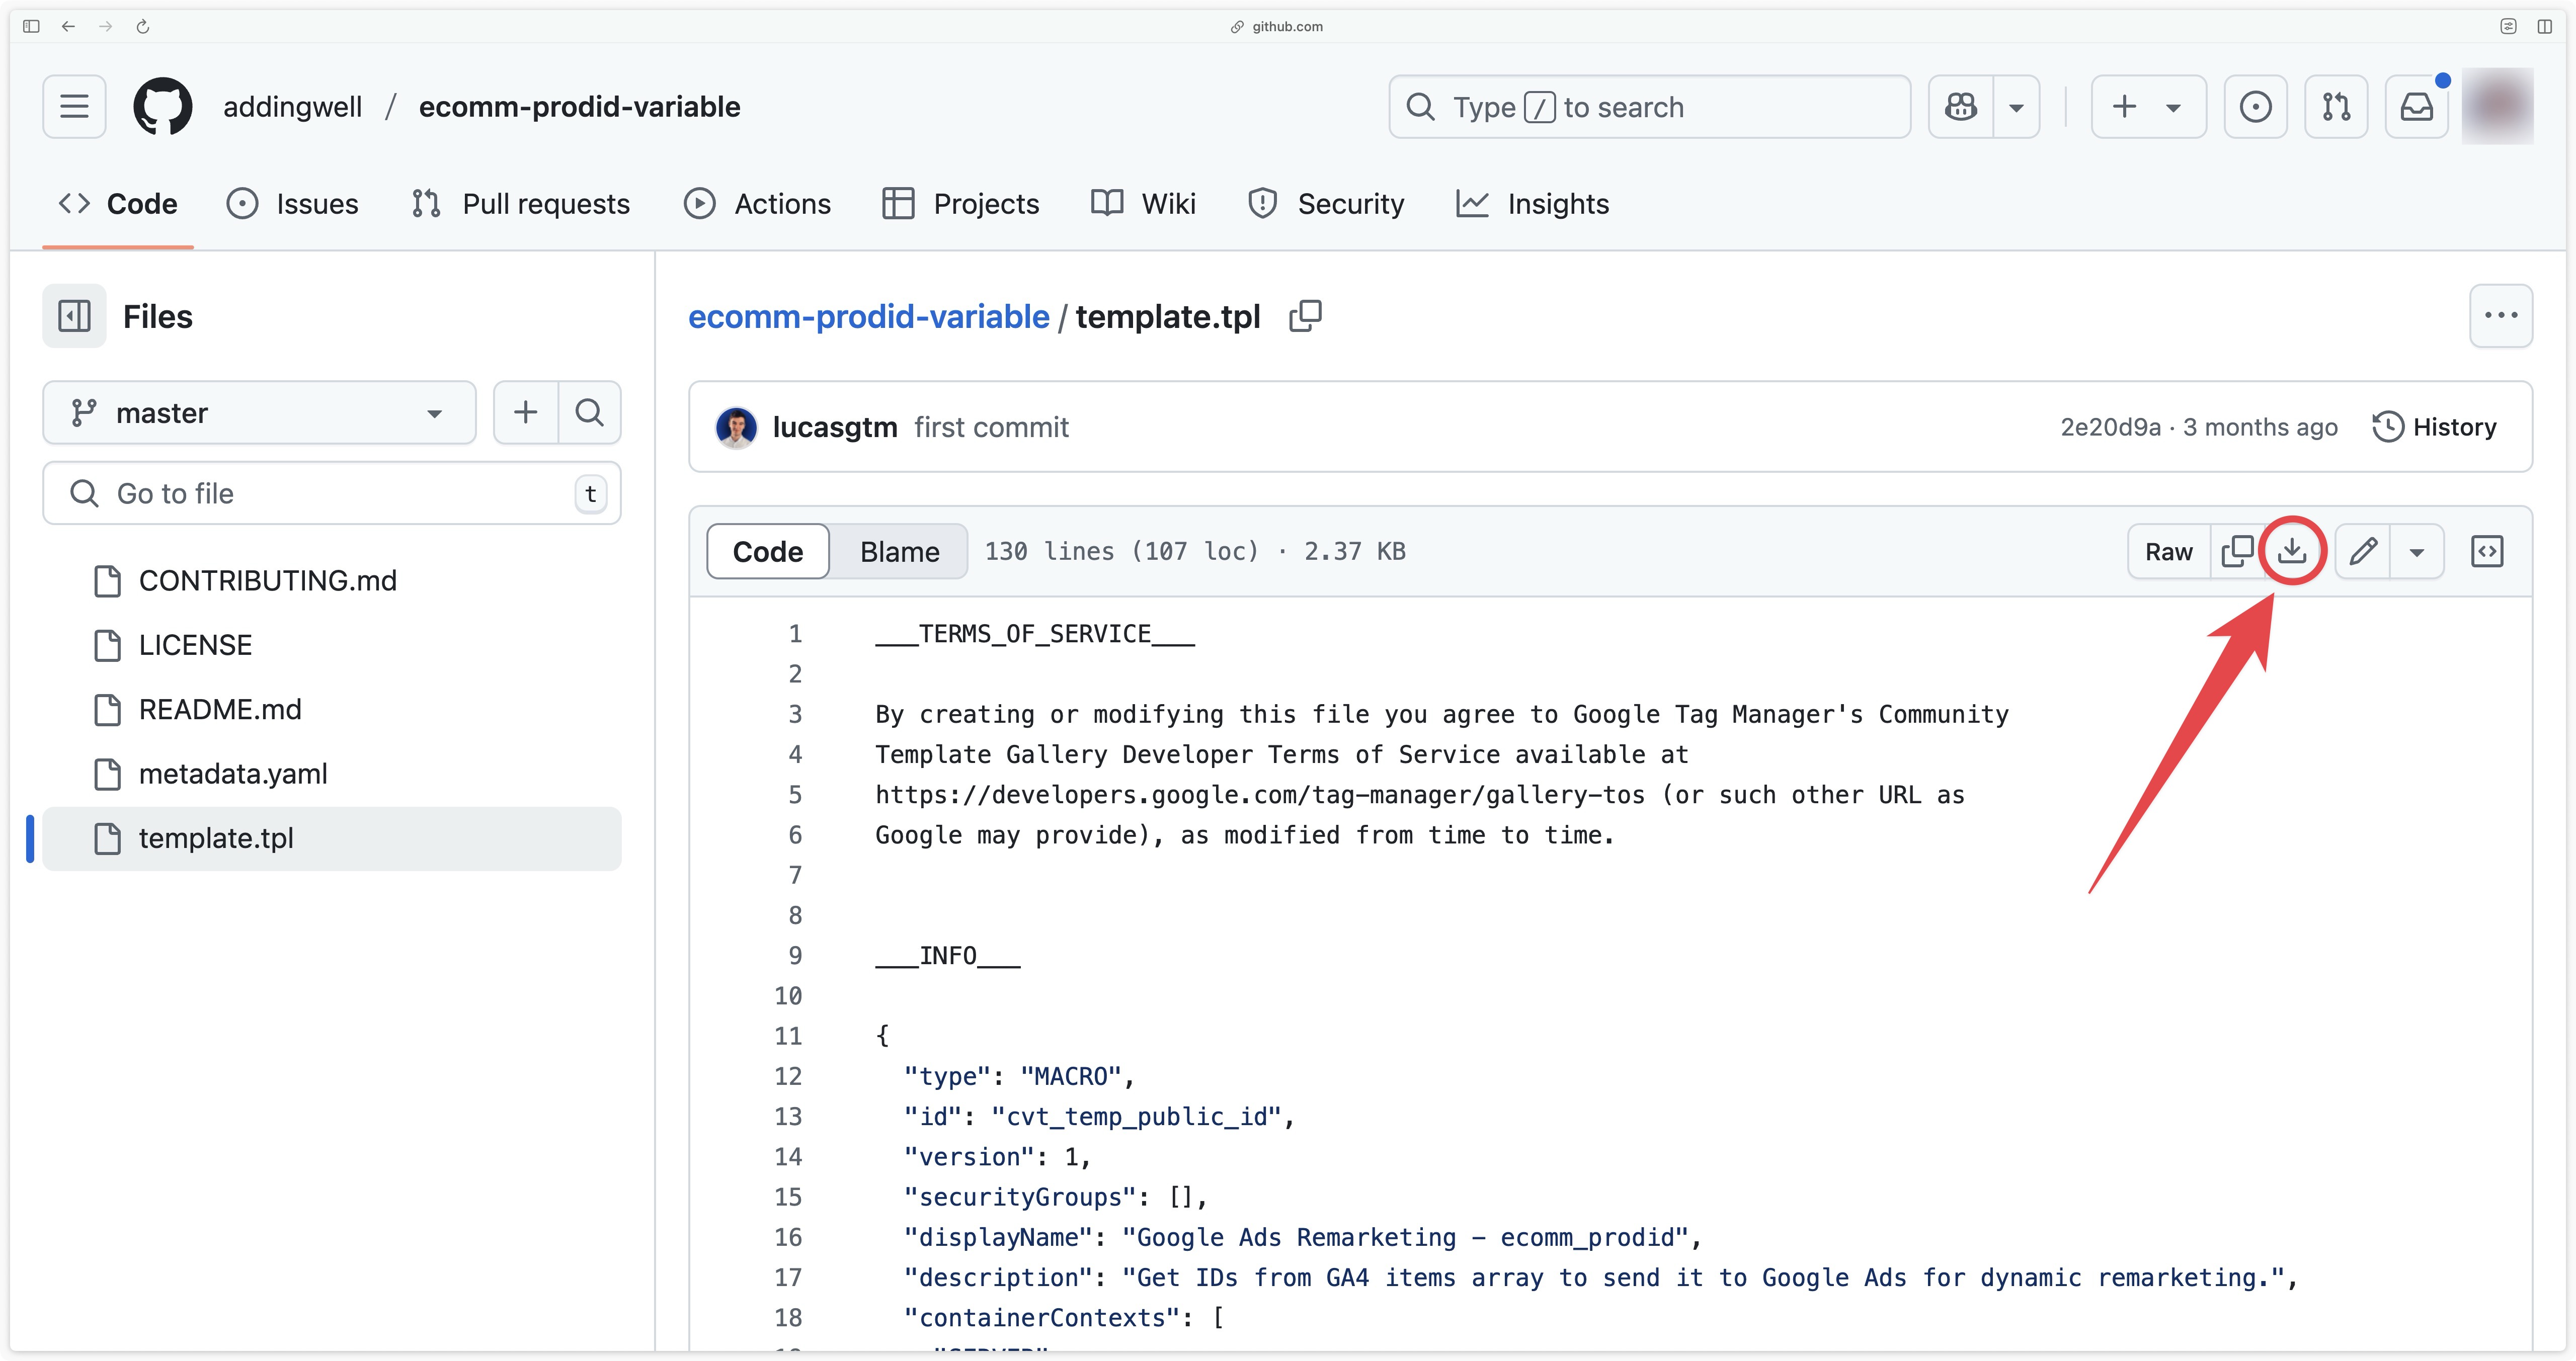The height and width of the screenshot is (1361, 2576).
Task: Click the ecomm-prodid-variable breadcrumb link
Action: 868,316
